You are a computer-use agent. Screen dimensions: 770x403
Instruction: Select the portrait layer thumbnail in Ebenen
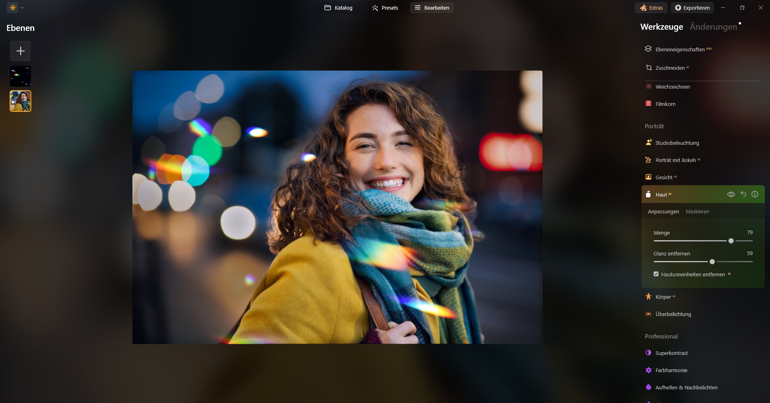click(20, 101)
